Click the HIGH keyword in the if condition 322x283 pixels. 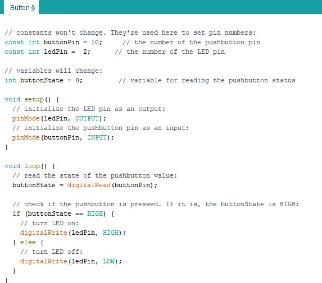tap(95, 214)
